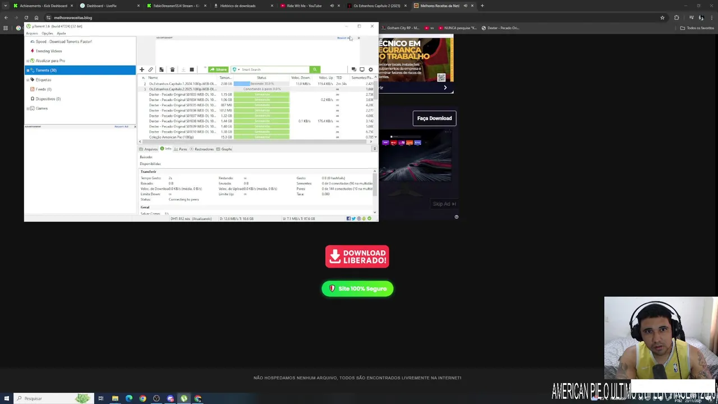Click the Twitter icon in status bar
The width and height of the screenshot is (718, 404).
tap(353, 219)
